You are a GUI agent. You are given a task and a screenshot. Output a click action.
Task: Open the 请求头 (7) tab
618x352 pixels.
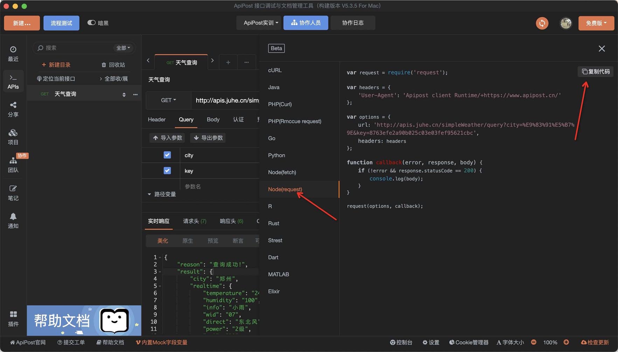194,221
